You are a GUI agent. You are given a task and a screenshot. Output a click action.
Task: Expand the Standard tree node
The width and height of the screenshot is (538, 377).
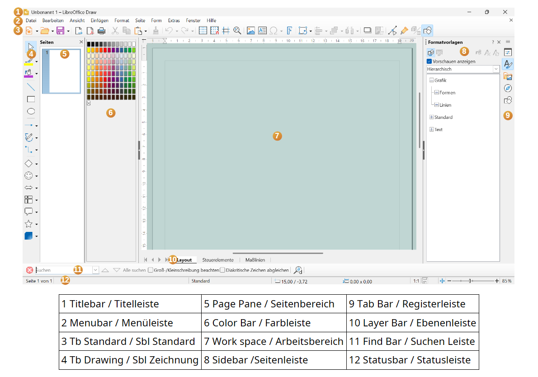[432, 117]
